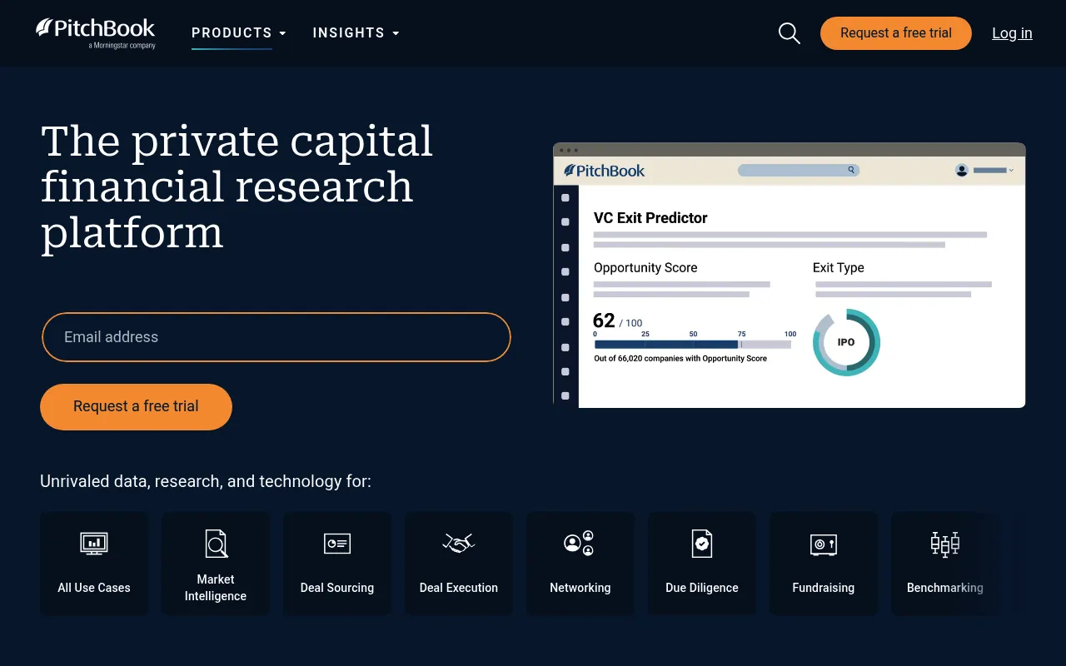This screenshot has height=666, width=1066.
Task: Open the Market Intelligence label
Action: pos(216,588)
